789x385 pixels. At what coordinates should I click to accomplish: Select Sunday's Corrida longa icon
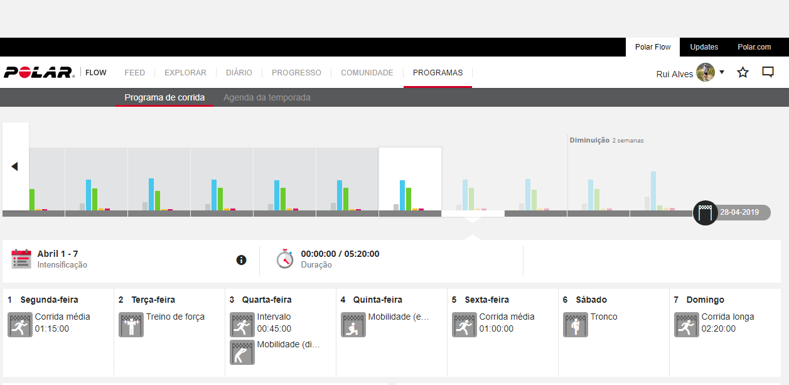tap(687, 325)
